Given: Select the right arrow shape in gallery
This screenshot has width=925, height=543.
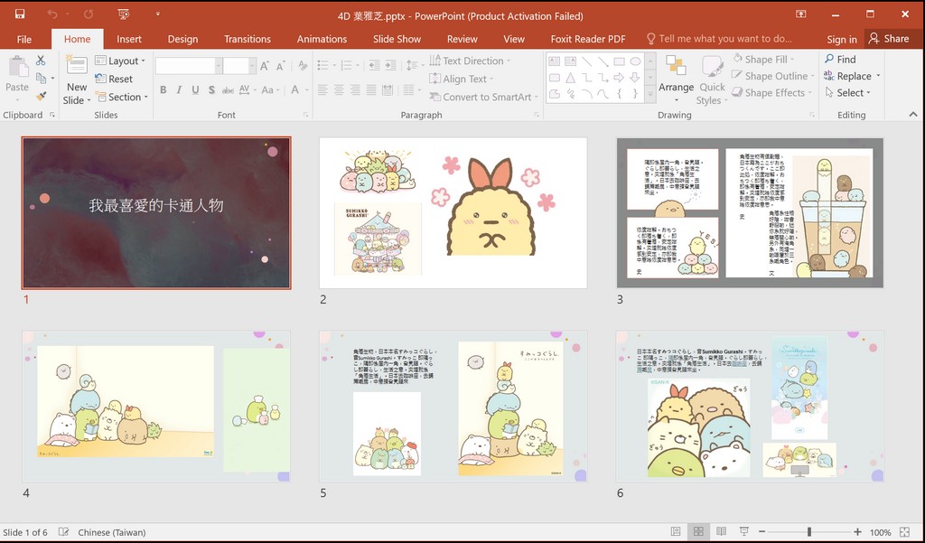Looking at the screenshot, I should [x=619, y=78].
